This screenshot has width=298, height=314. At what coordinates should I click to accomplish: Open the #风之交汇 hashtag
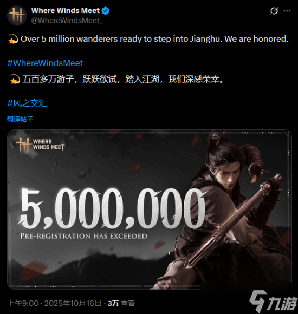pos(27,103)
